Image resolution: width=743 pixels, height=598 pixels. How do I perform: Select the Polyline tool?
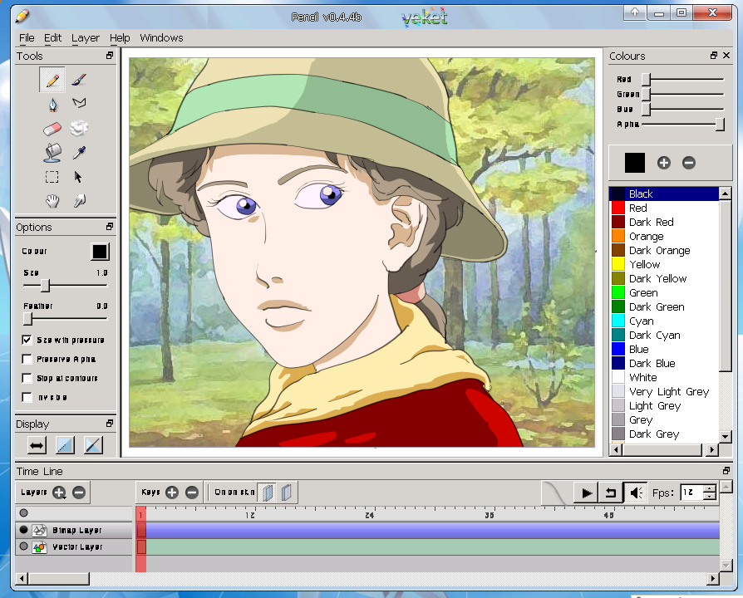79,103
